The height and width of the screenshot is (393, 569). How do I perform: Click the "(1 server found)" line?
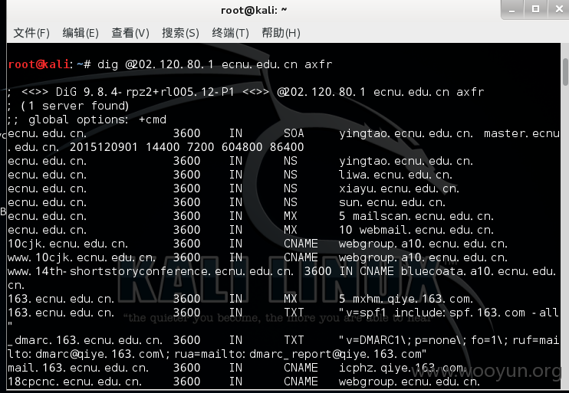pyautogui.click(x=67, y=106)
